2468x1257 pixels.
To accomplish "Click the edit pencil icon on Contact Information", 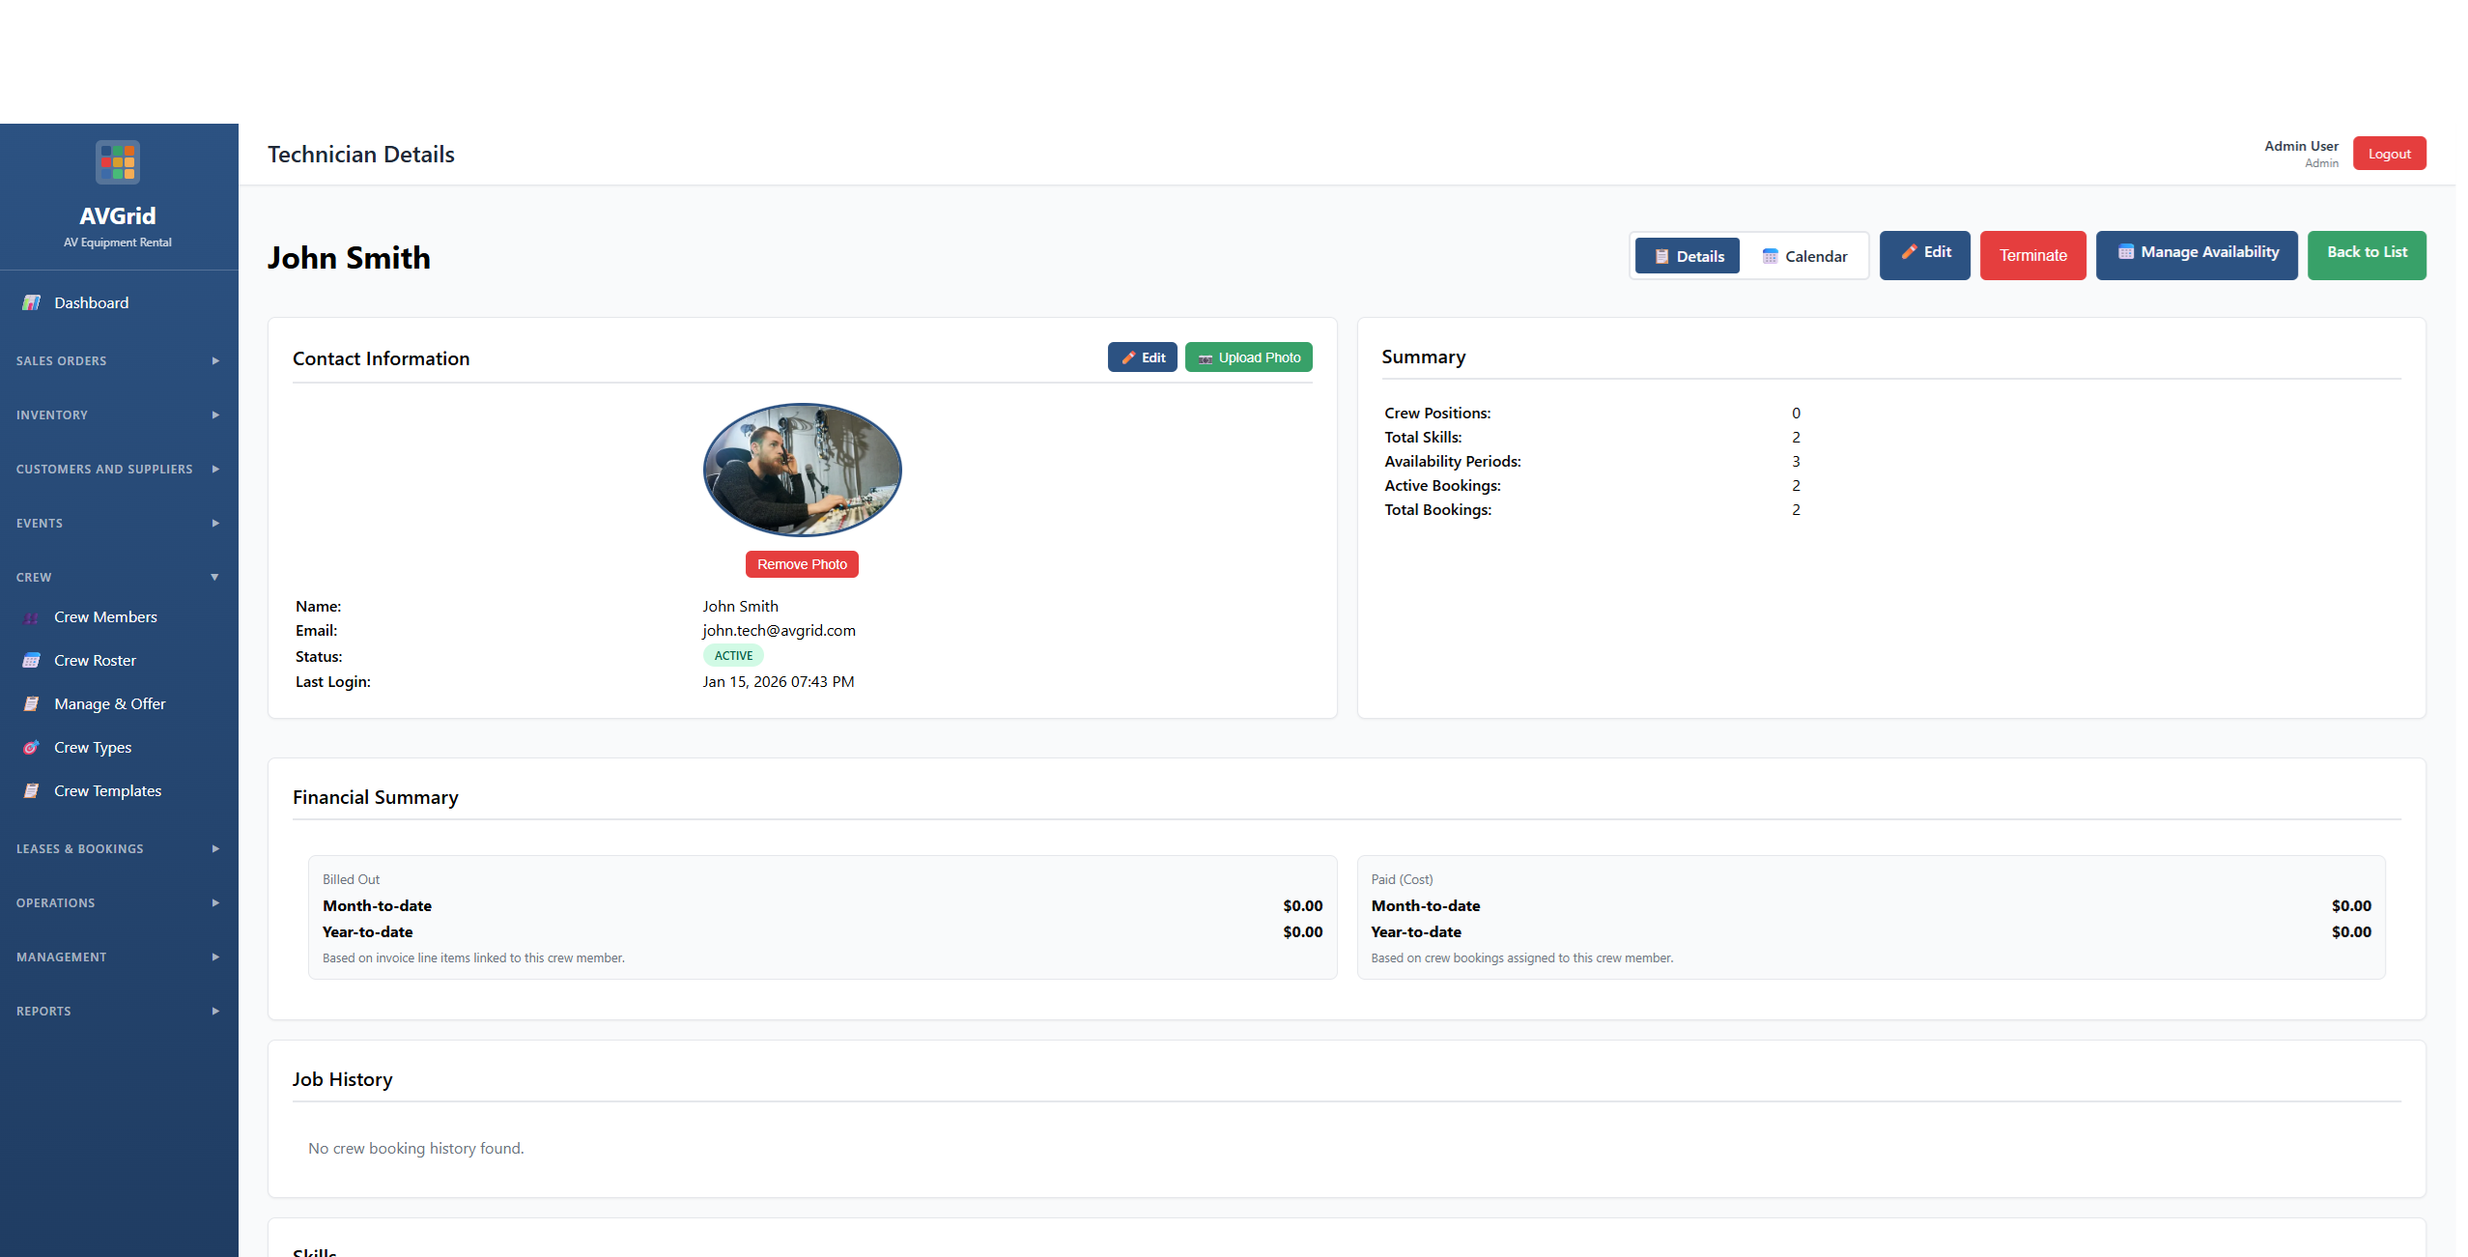I will (1128, 357).
